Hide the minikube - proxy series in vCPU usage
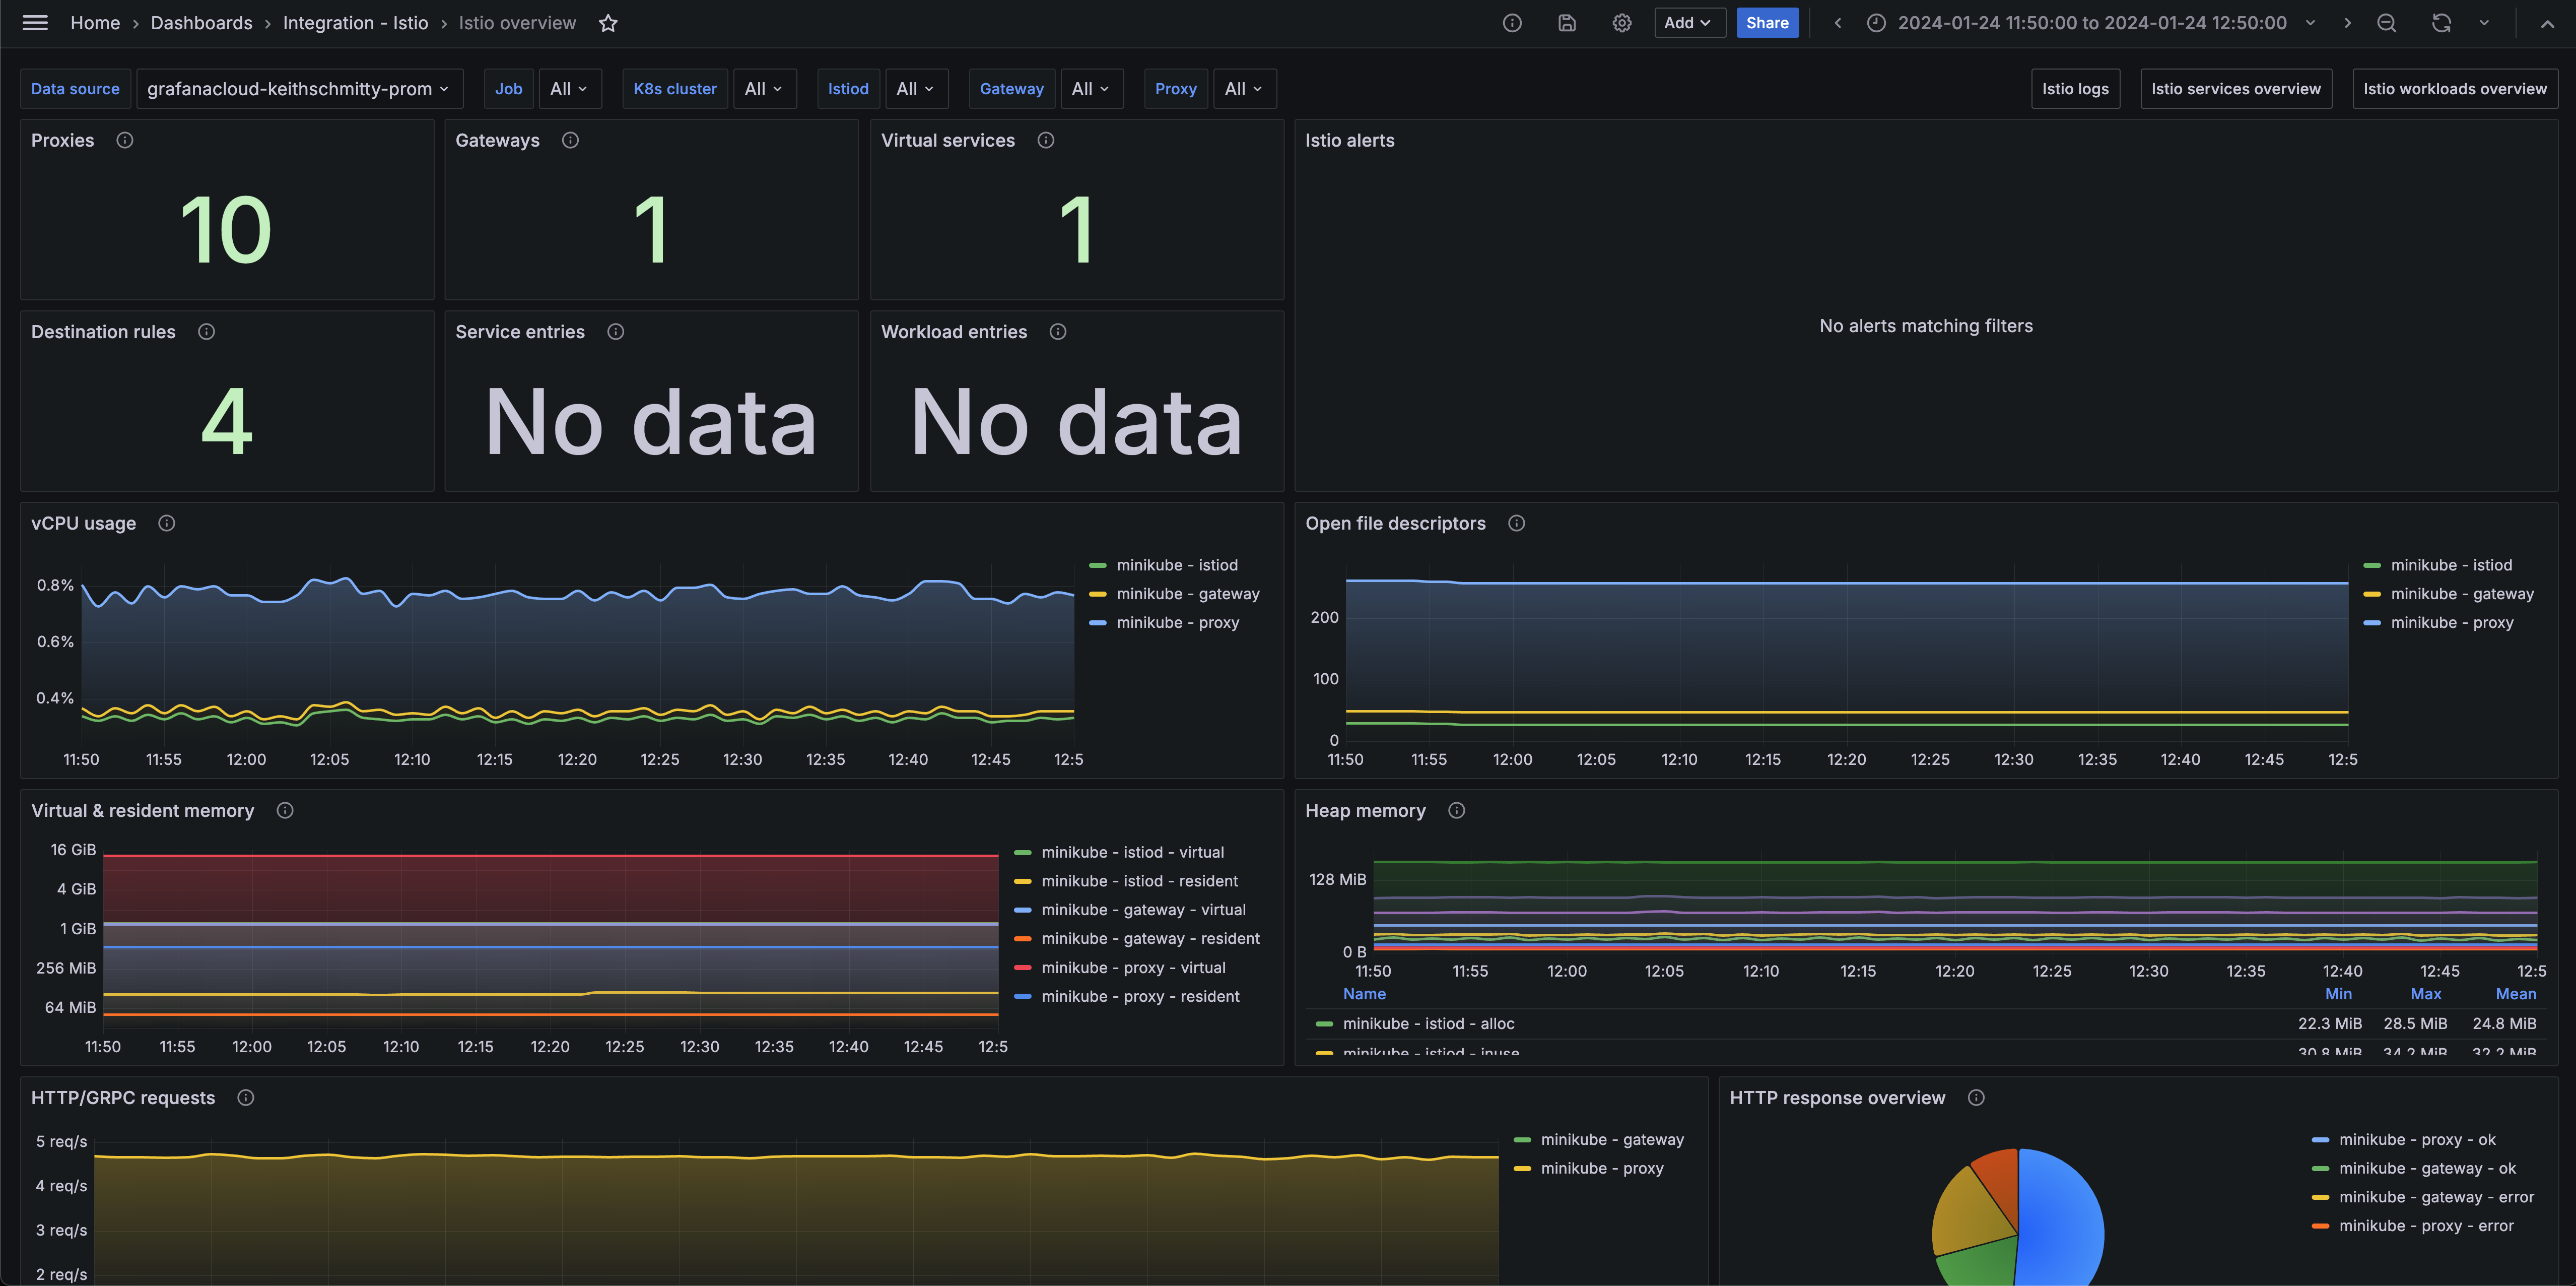 1178,621
